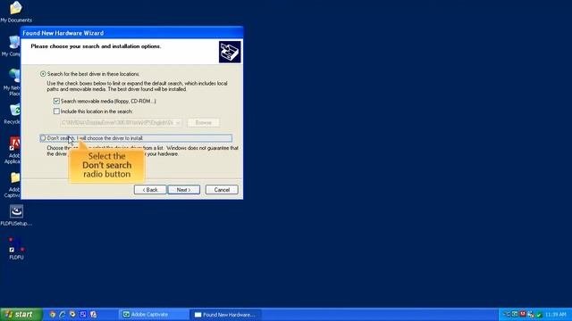572x321 pixels.
Task: Click the network computers tray icon
Action: point(531,315)
